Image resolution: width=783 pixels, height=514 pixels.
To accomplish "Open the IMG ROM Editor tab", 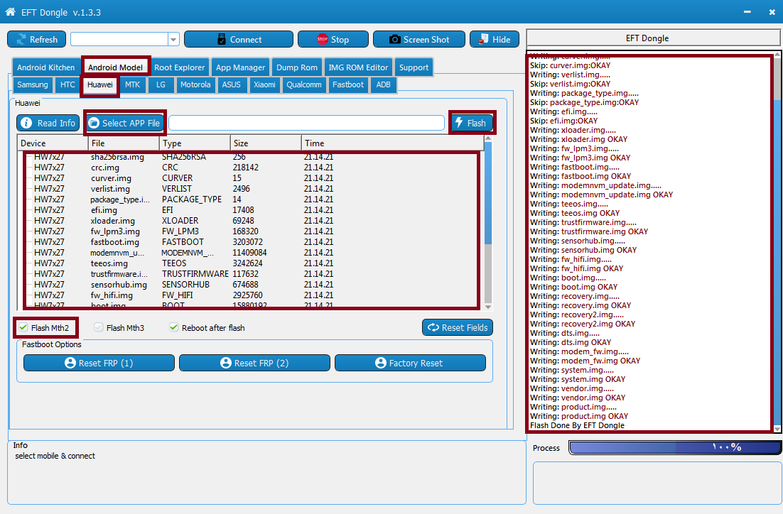I will point(358,67).
